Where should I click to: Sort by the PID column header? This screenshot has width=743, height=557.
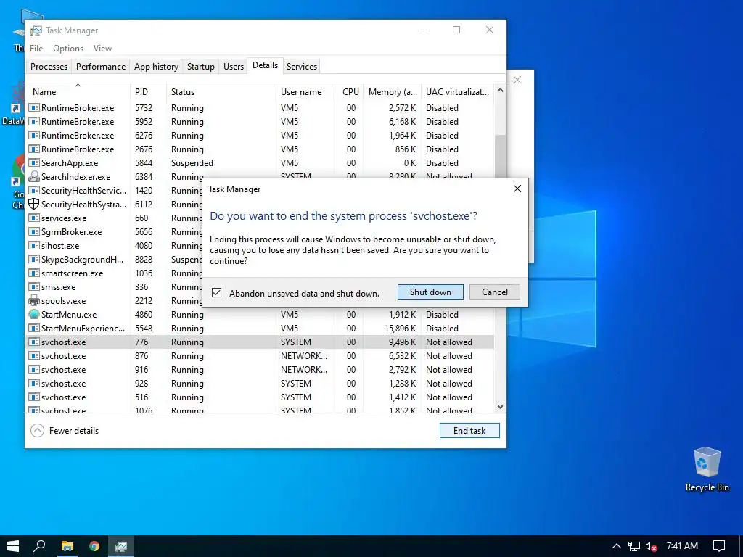pyautogui.click(x=148, y=92)
